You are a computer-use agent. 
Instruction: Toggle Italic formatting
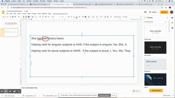click(71, 17)
